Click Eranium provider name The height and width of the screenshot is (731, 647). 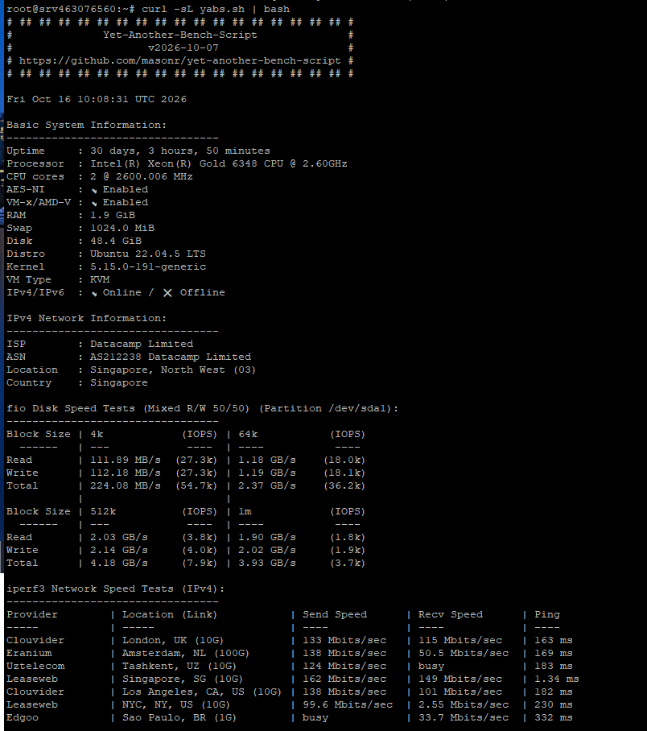(x=29, y=653)
